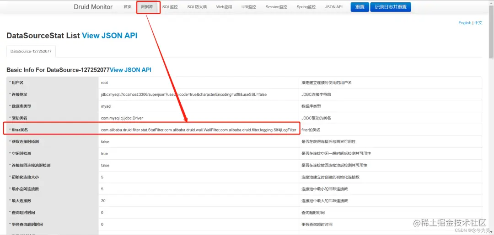Go to SQL监控 page
The image size is (494, 235).
point(170,7)
